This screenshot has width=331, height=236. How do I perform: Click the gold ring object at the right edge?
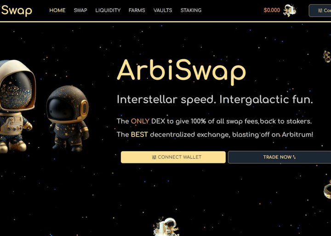328,190
